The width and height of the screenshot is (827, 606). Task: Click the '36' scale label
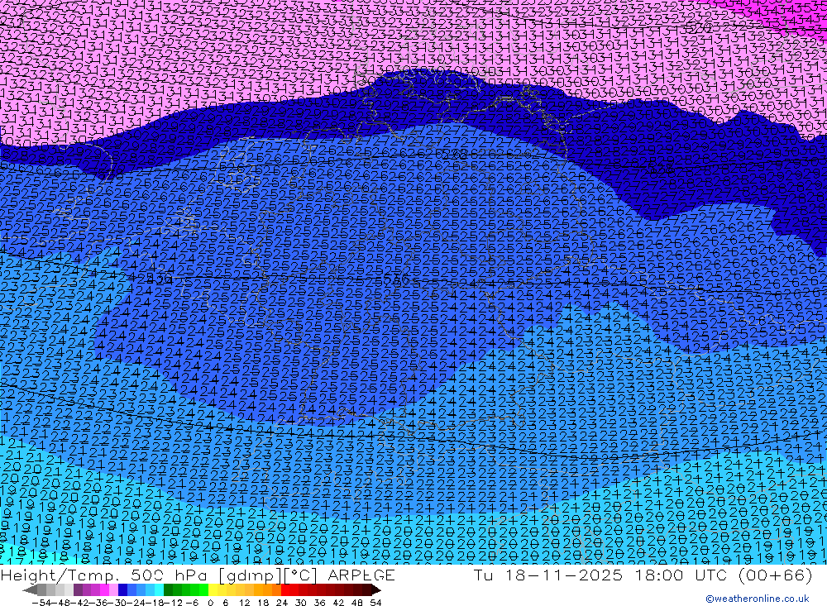point(319,603)
